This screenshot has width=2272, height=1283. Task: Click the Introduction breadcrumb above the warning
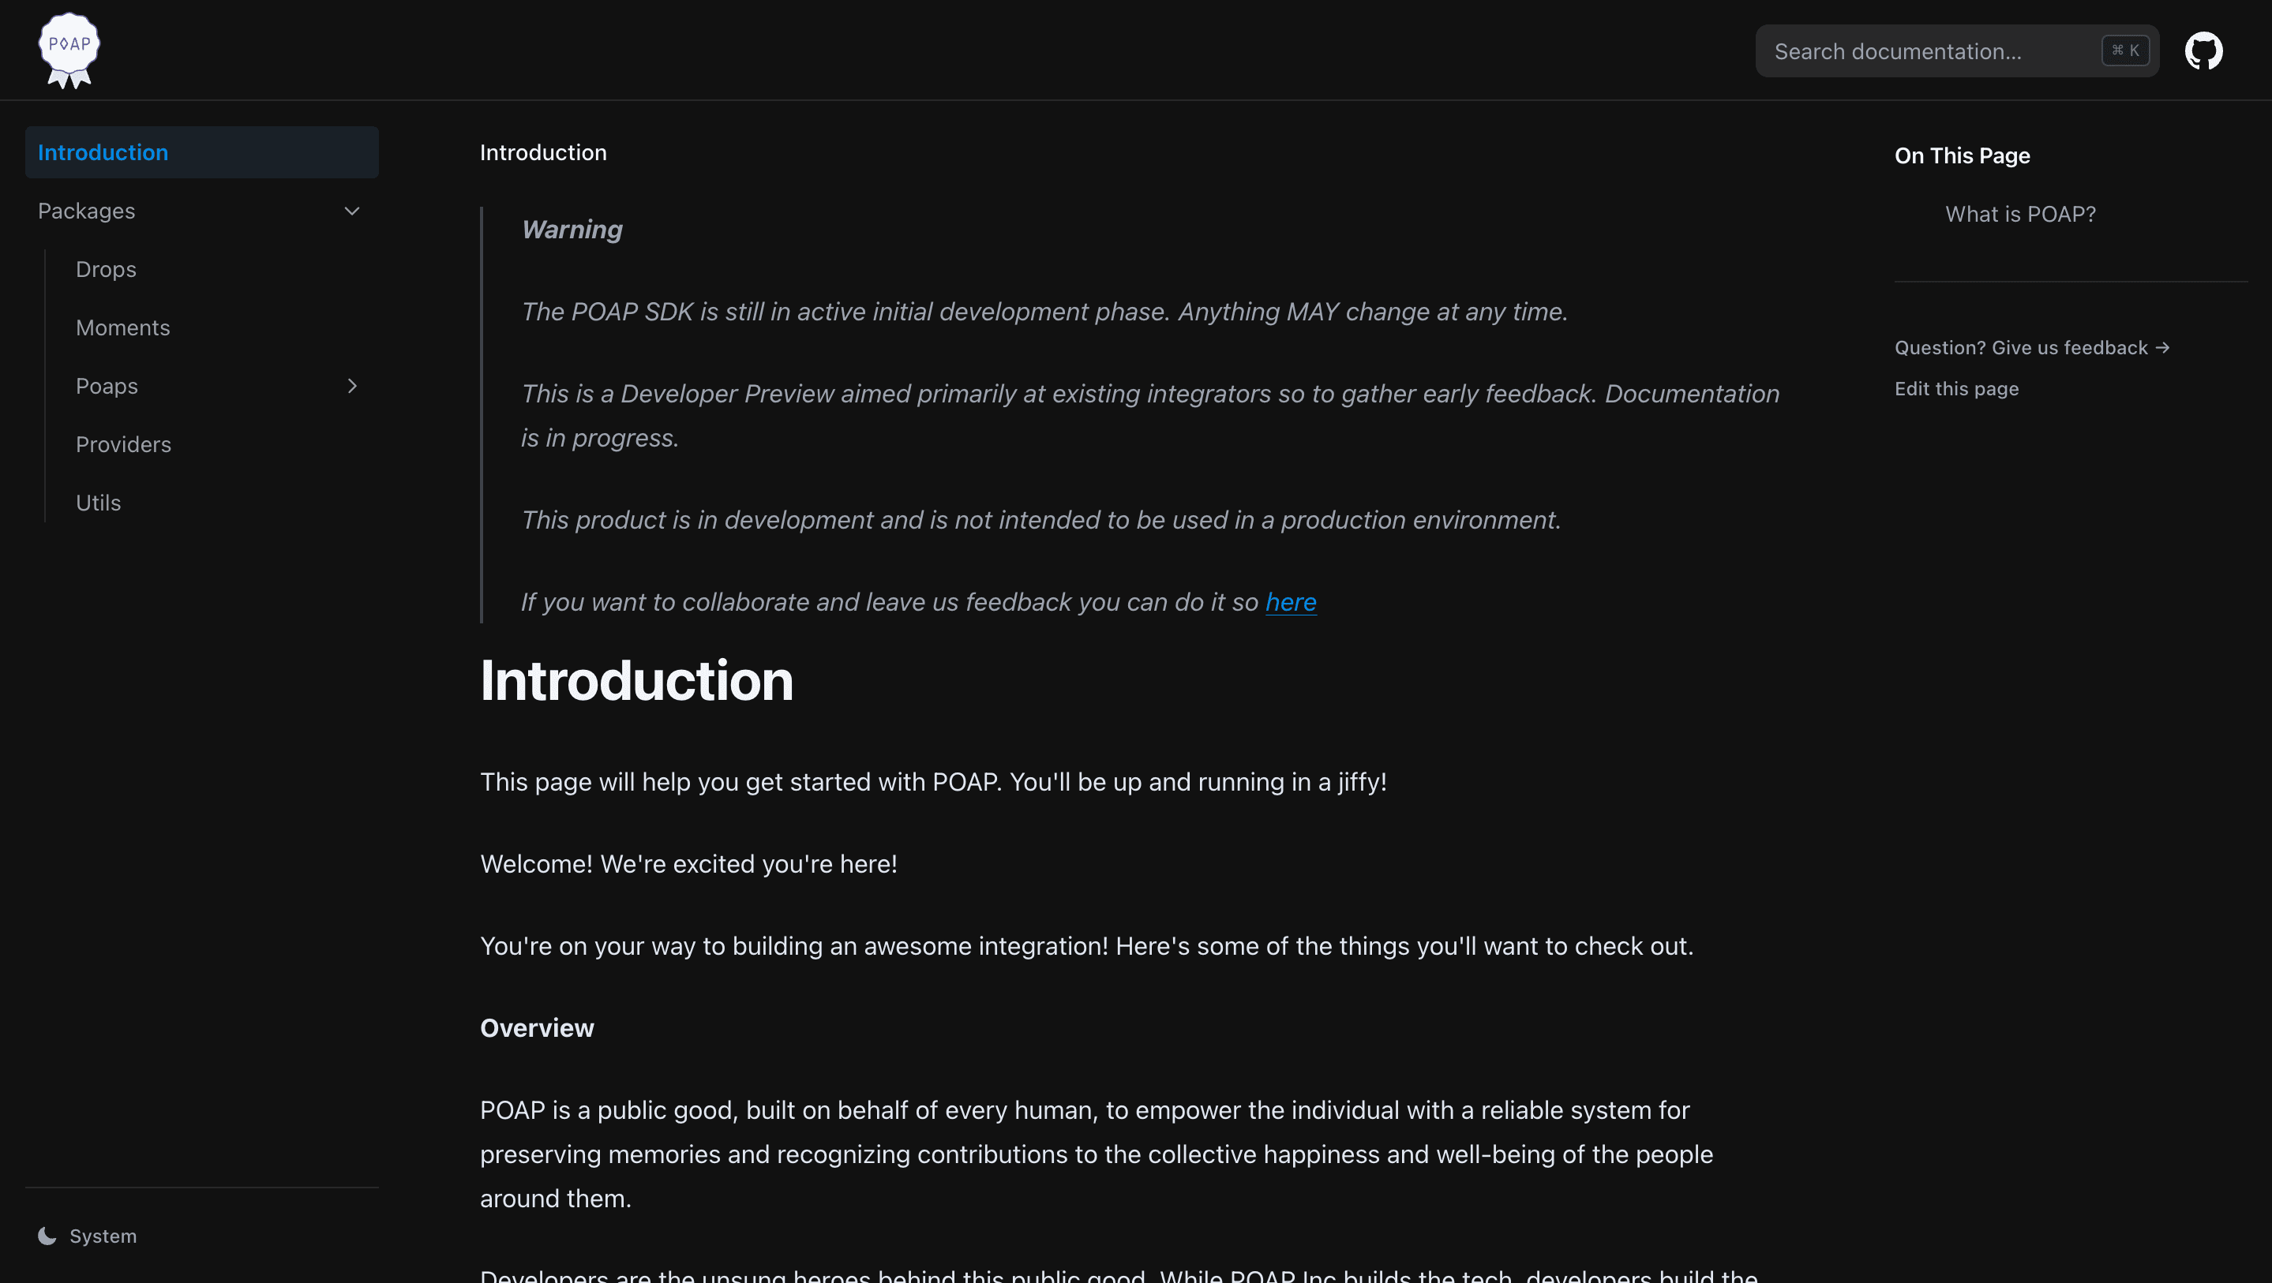coord(543,151)
